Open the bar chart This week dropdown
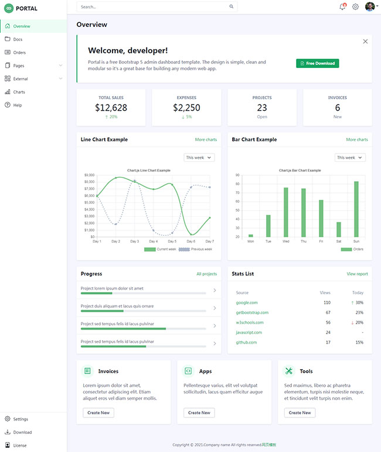This screenshot has width=381, height=452. [x=350, y=158]
